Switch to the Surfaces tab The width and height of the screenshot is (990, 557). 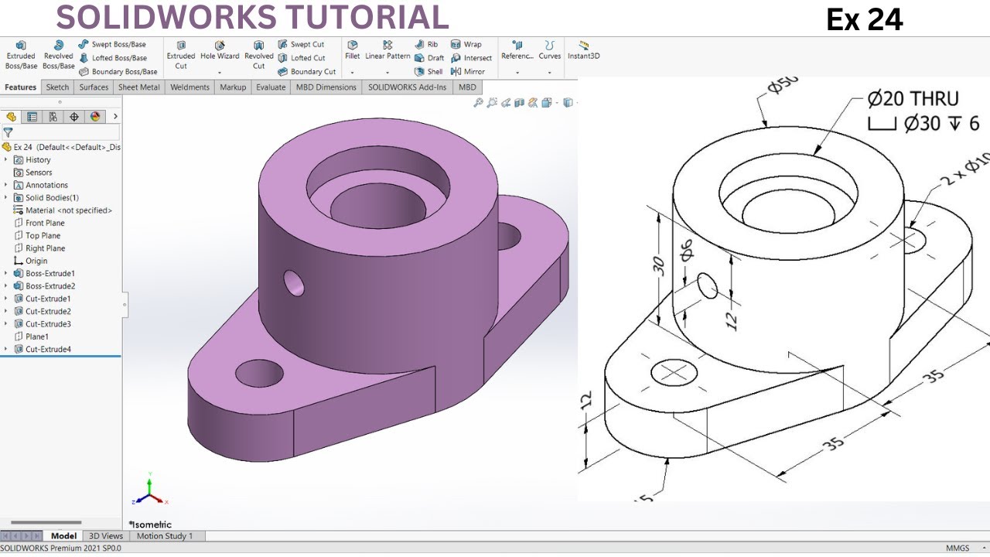pos(94,87)
